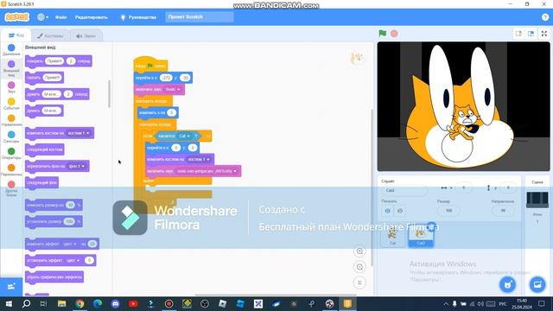Click the 'говорить Привет! 2 секунд' block
This screenshot has height=311, width=553.
pos(59,61)
